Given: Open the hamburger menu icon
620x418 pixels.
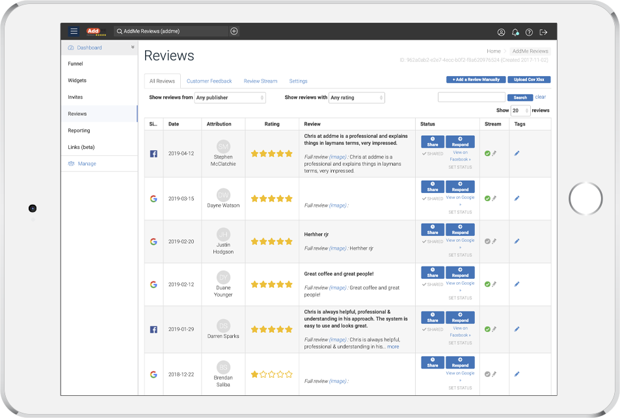Looking at the screenshot, I should pyautogui.click(x=74, y=31).
